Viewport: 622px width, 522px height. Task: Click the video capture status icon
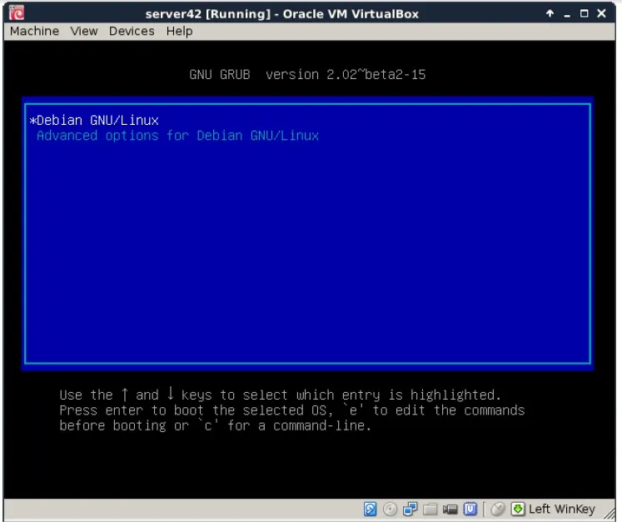[x=450, y=509]
